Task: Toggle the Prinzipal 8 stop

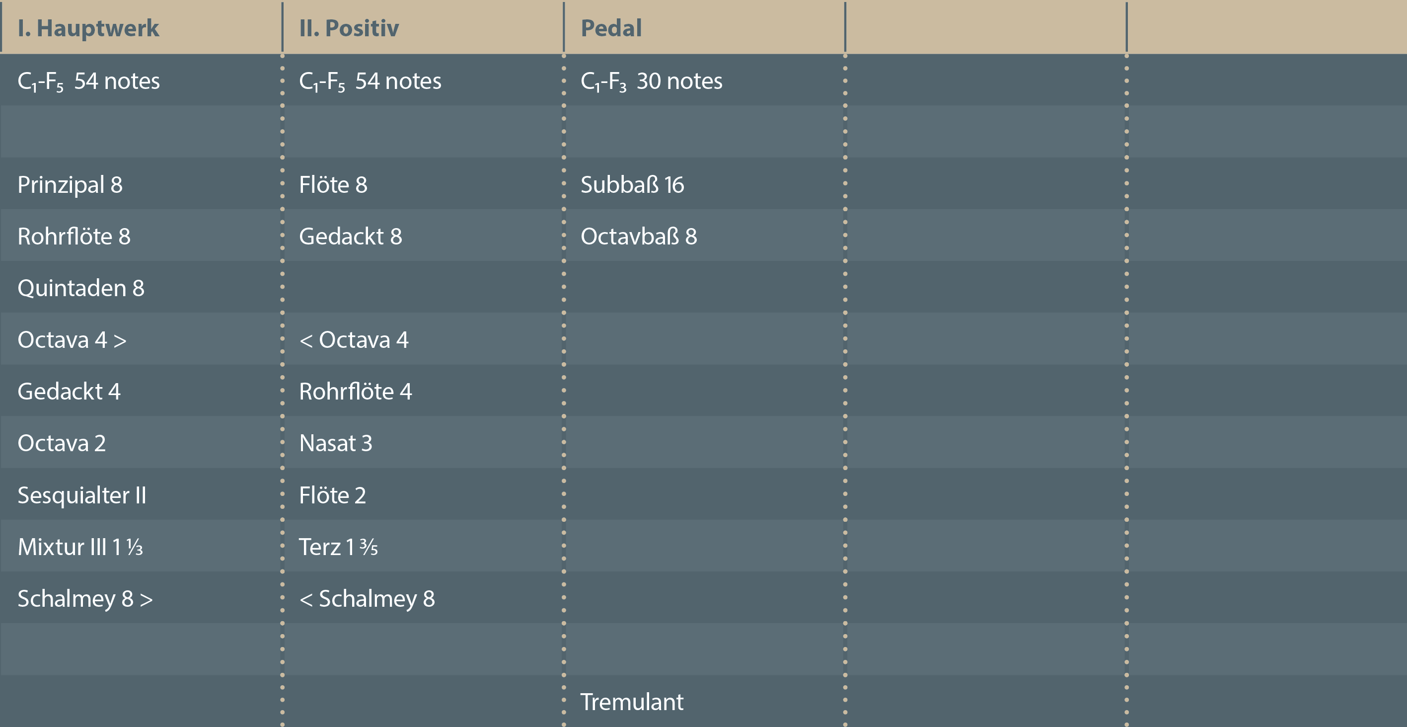Action: pyautogui.click(x=70, y=185)
